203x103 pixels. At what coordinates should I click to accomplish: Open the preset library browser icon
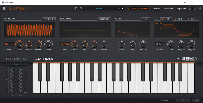coord(76,8)
